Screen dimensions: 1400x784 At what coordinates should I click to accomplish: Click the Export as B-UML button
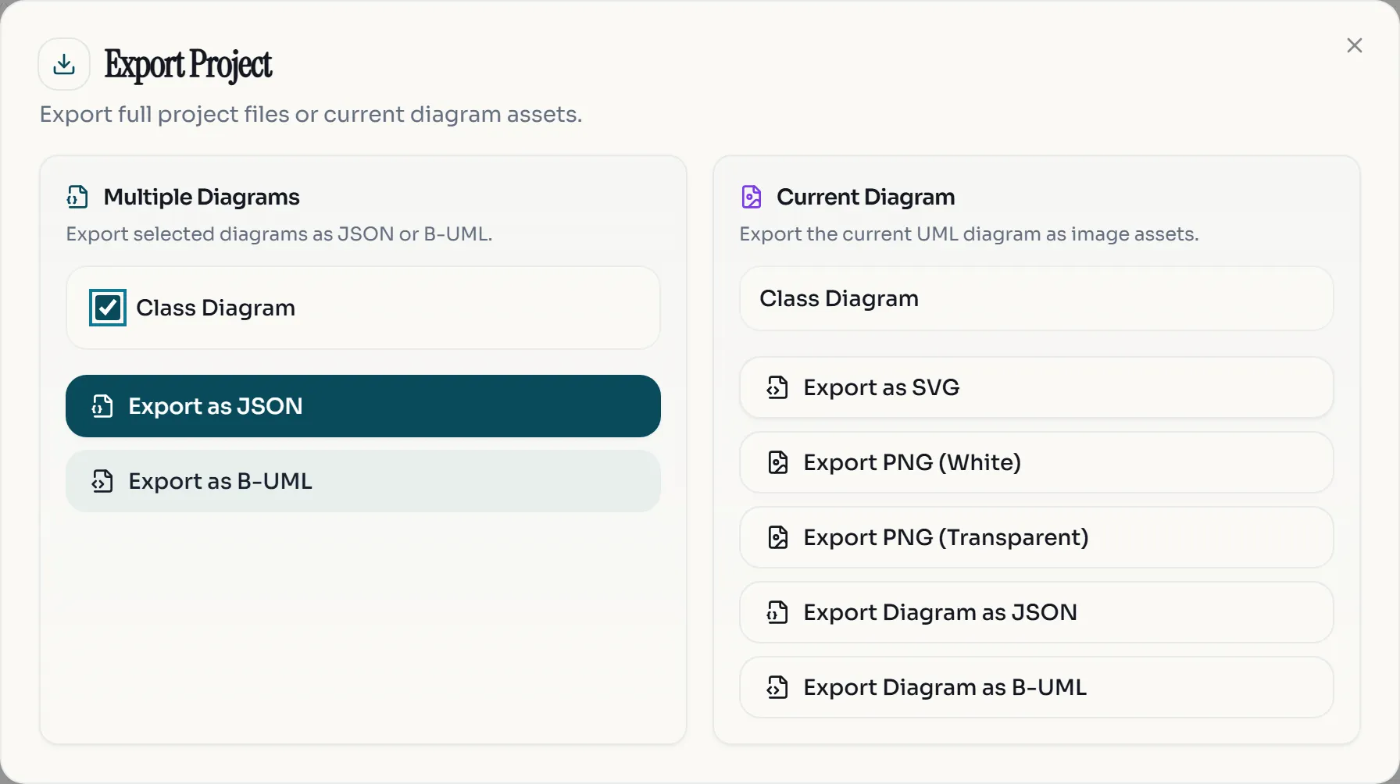363,481
